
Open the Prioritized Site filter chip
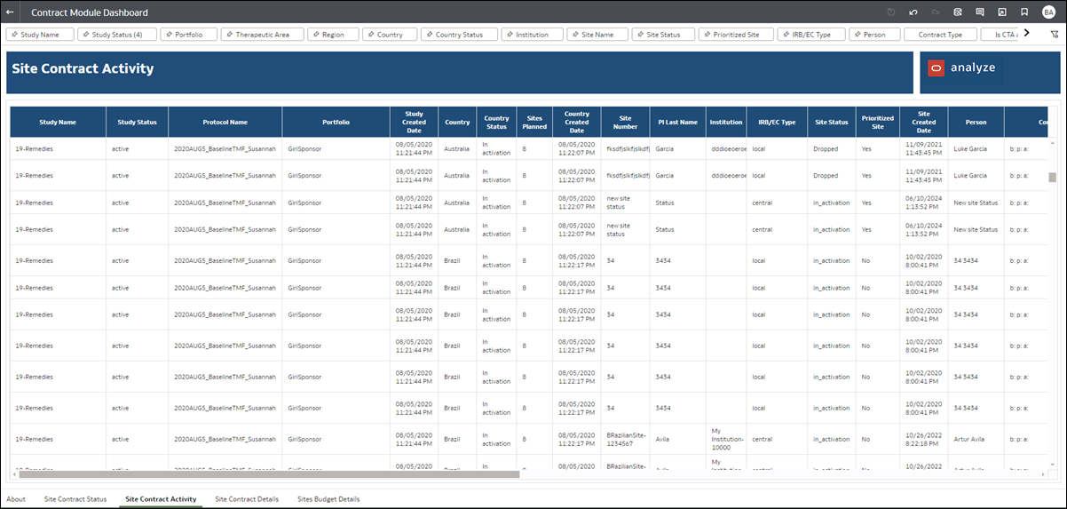(x=735, y=35)
